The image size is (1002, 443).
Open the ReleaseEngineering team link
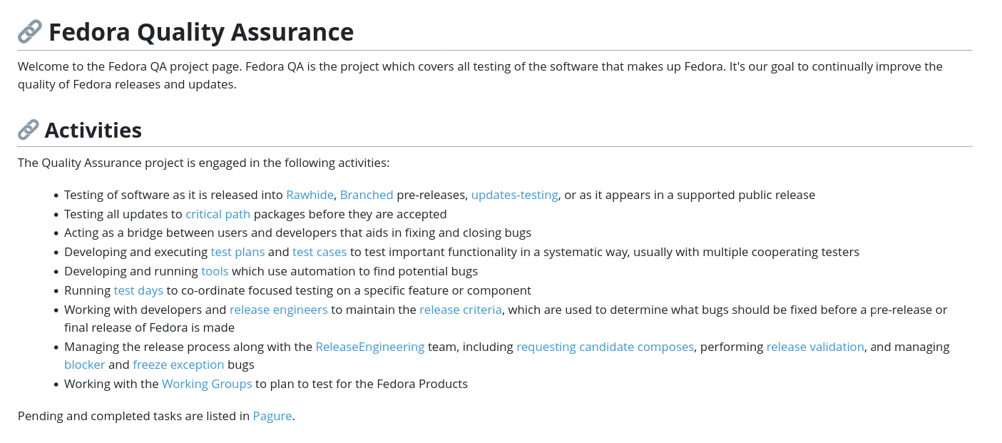click(x=370, y=347)
